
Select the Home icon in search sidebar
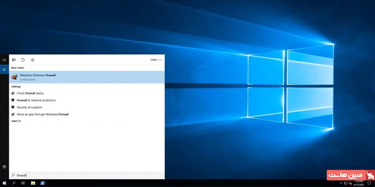[x=4, y=69]
